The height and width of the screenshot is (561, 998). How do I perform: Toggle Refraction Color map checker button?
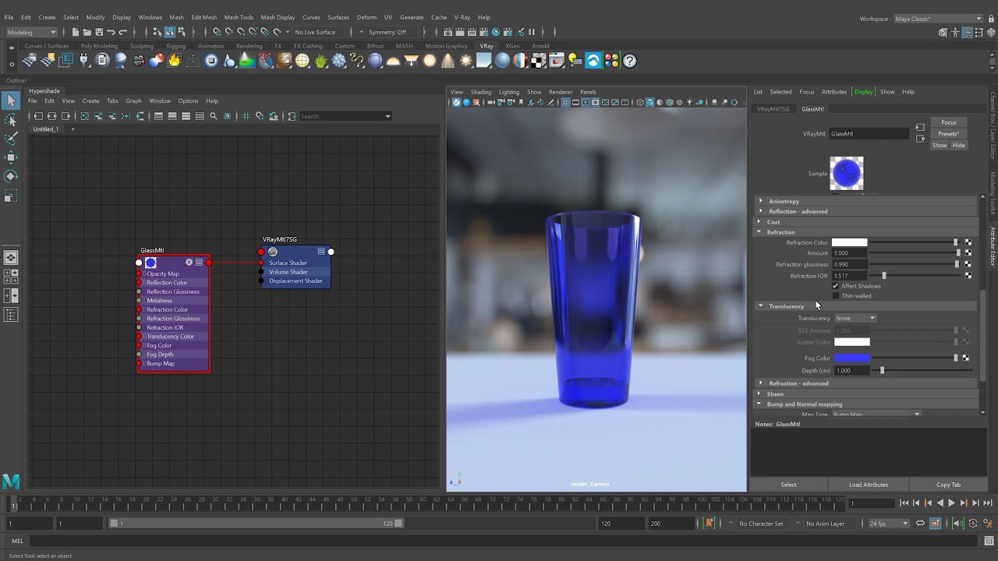point(968,242)
